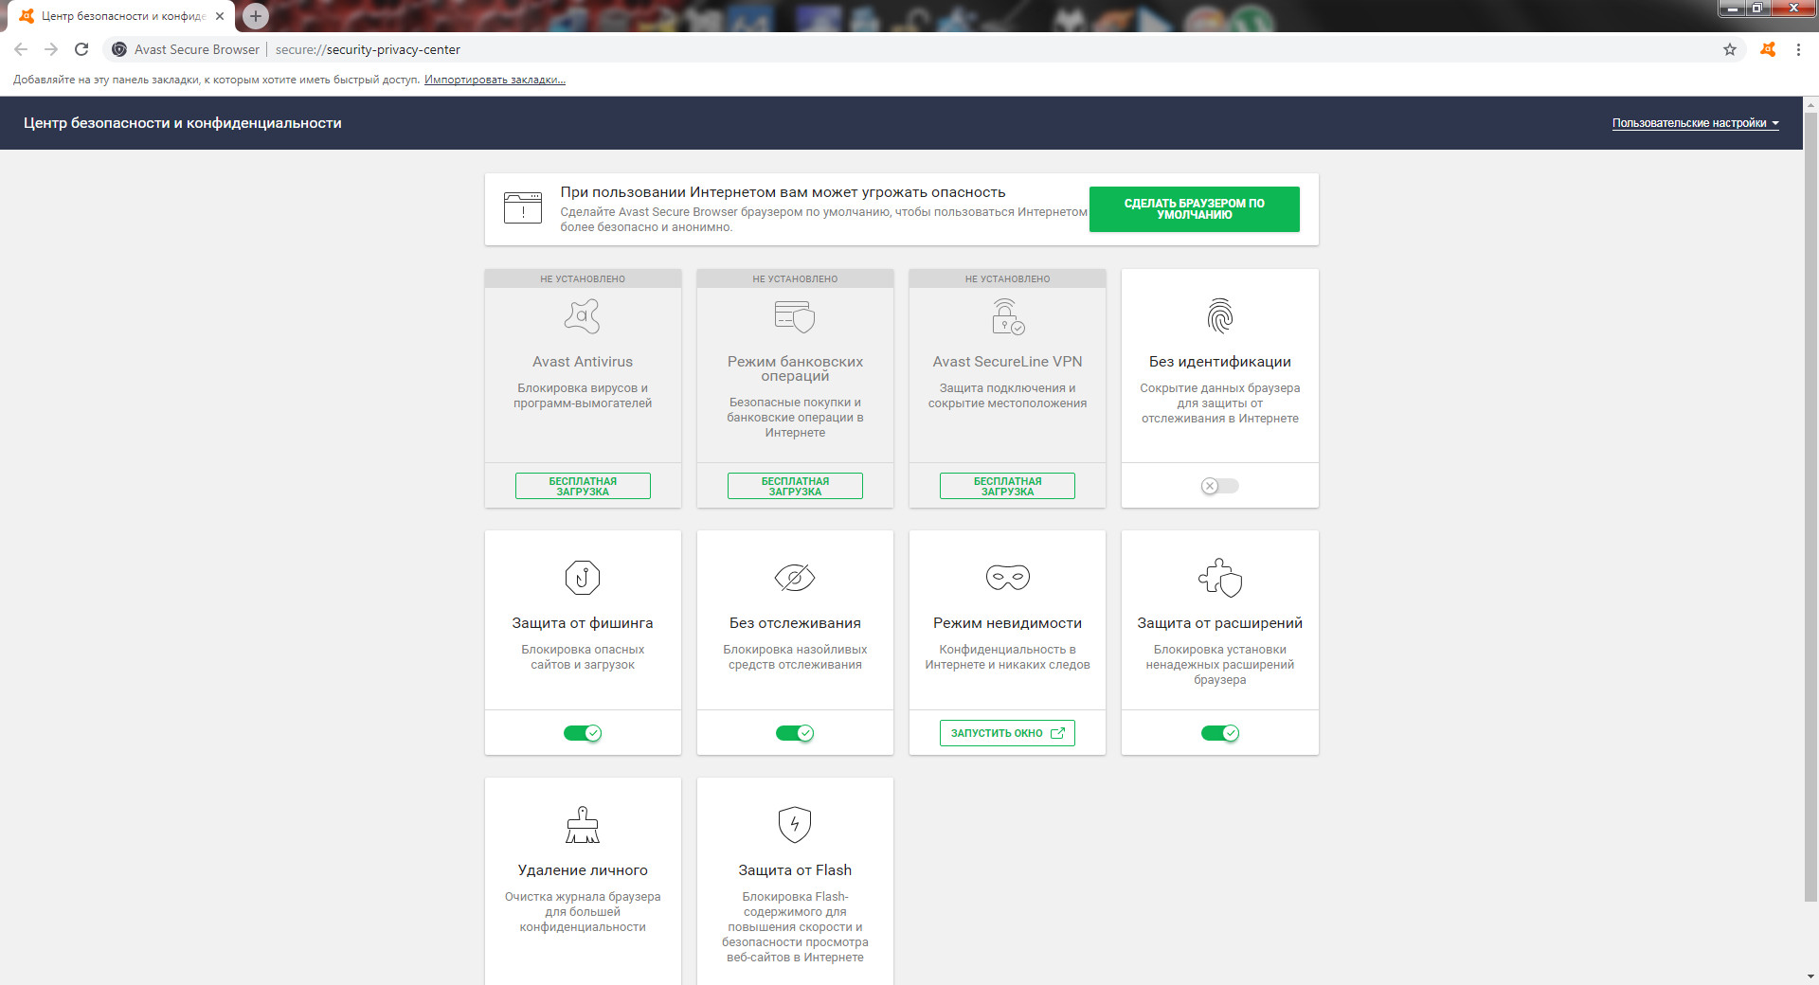
Task: Click the vertical page scrollbar
Action: [x=1810, y=507]
